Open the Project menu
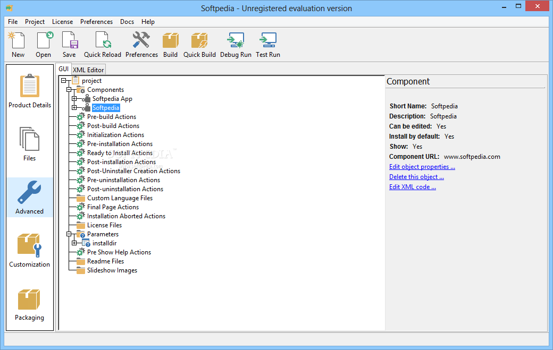Image resolution: width=553 pixels, height=350 pixels. click(x=35, y=22)
